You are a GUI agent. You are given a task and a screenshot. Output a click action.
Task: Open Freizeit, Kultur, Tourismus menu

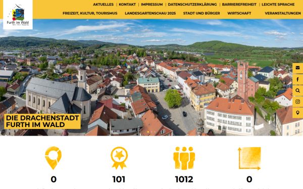point(90,13)
